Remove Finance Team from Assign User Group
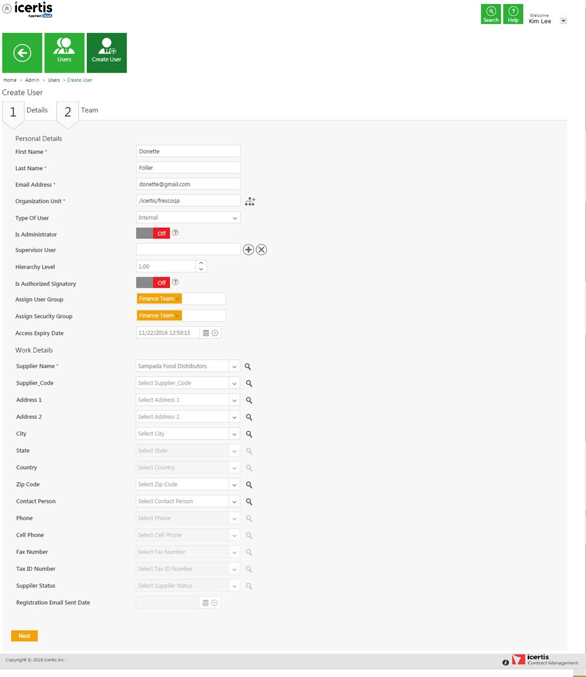Screen dimensions: 586x677 (x=178, y=299)
